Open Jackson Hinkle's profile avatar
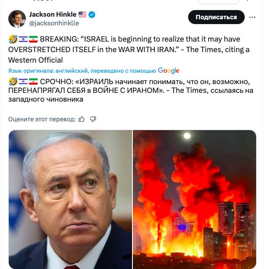264x269 pixels. tap(17, 19)
